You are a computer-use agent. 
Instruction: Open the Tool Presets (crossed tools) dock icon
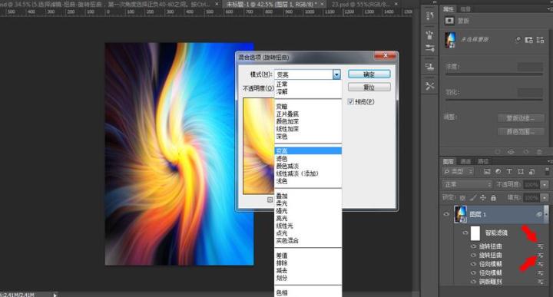tap(429, 86)
